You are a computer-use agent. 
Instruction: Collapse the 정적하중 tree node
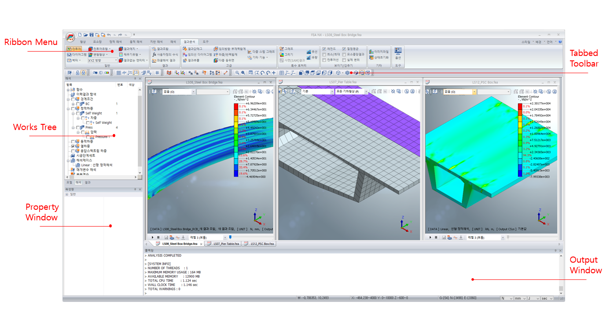68,108
